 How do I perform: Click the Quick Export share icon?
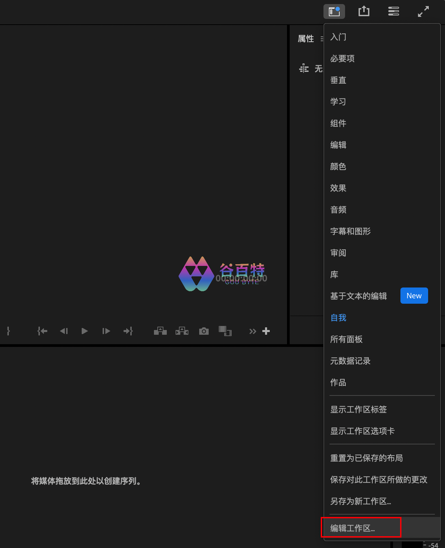coord(364,11)
